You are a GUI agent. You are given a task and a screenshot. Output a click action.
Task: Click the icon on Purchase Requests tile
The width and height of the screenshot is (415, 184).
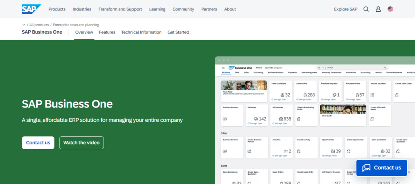[334, 95]
